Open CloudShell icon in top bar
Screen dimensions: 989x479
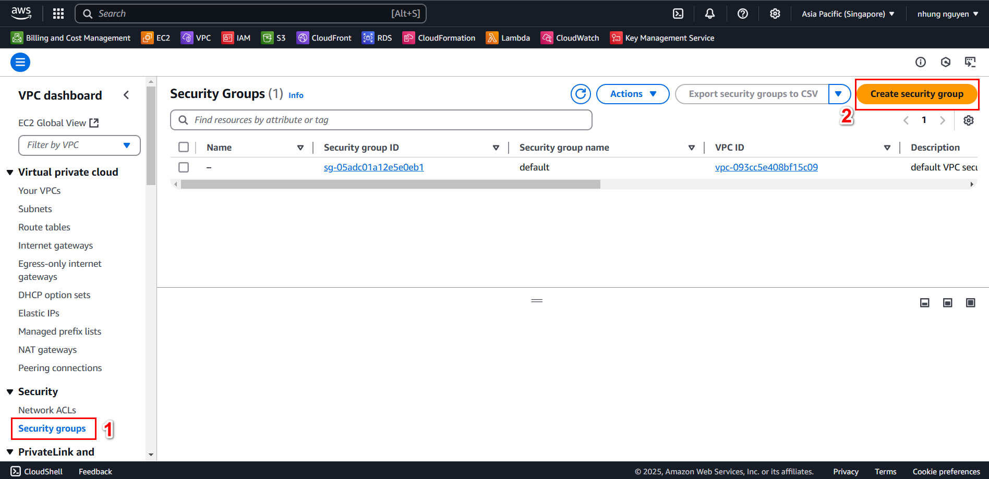[678, 14]
